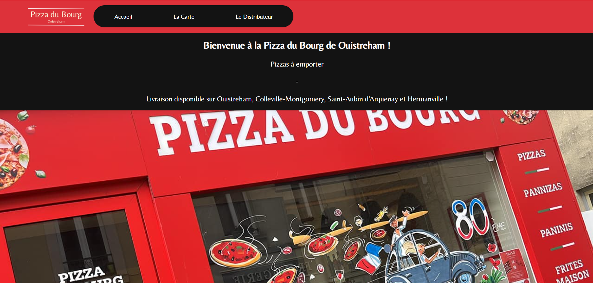Open the Accueil menu item
Image resolution: width=593 pixels, height=283 pixels.
click(x=123, y=17)
